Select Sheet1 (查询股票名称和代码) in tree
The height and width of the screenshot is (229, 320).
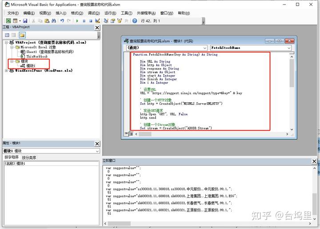(x=50, y=52)
